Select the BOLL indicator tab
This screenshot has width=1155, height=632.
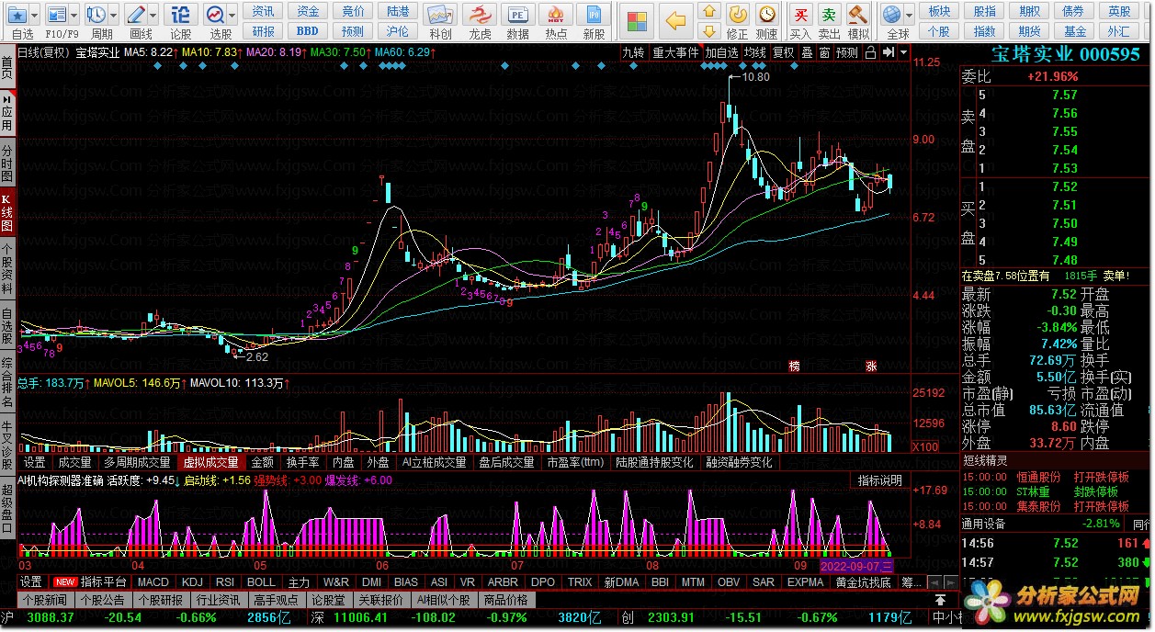click(x=261, y=582)
